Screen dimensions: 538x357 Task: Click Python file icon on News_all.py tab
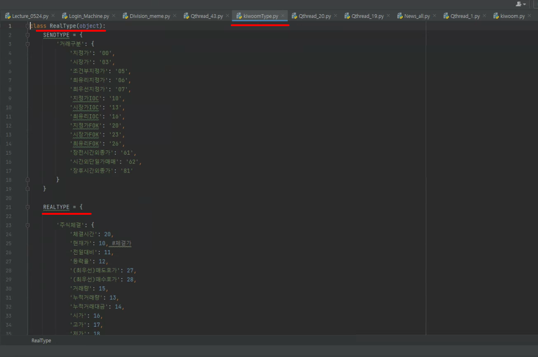pyautogui.click(x=400, y=16)
